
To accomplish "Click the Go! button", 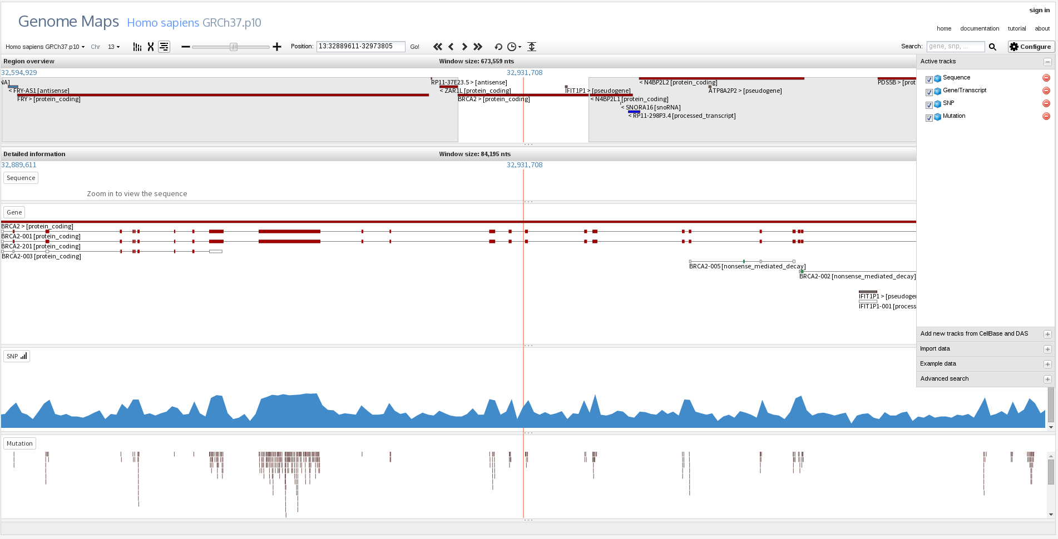I will click(414, 47).
